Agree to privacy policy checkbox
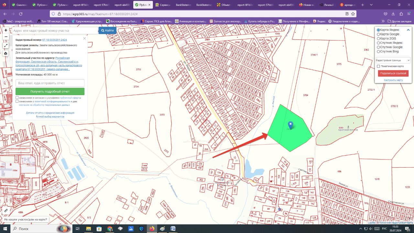The width and height of the screenshot is (414, 233). 17,101
